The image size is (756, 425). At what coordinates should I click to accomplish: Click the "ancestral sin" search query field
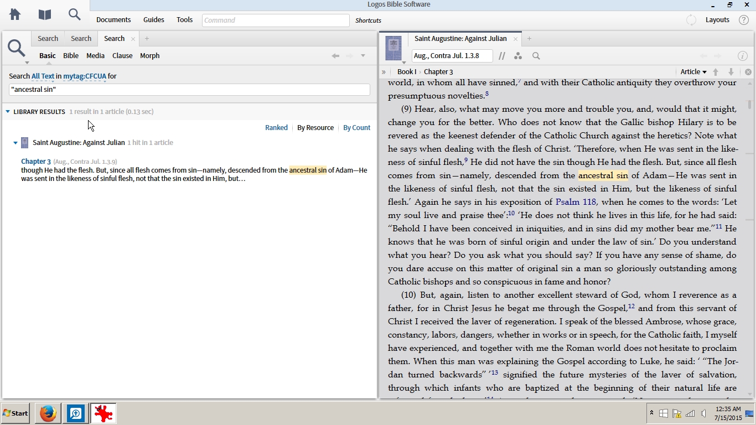pyautogui.click(x=189, y=90)
